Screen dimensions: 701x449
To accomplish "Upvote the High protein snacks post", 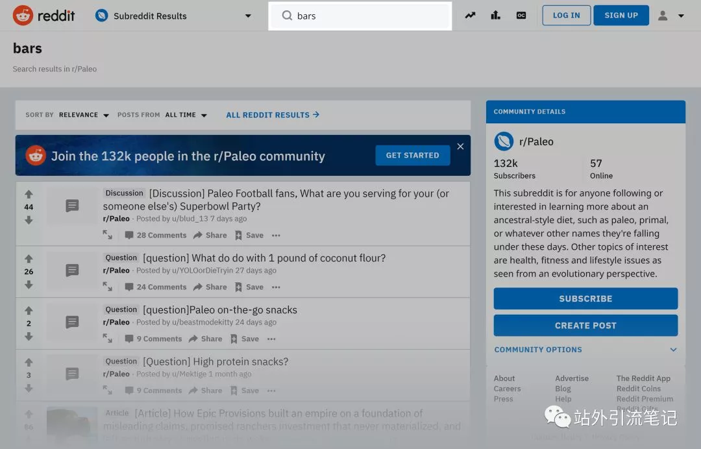I will point(29,362).
